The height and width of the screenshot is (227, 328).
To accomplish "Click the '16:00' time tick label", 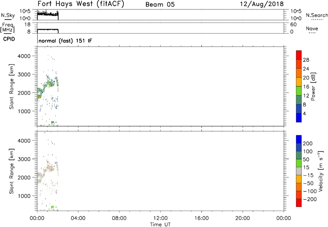I will pyautogui.click(x=201, y=218).
